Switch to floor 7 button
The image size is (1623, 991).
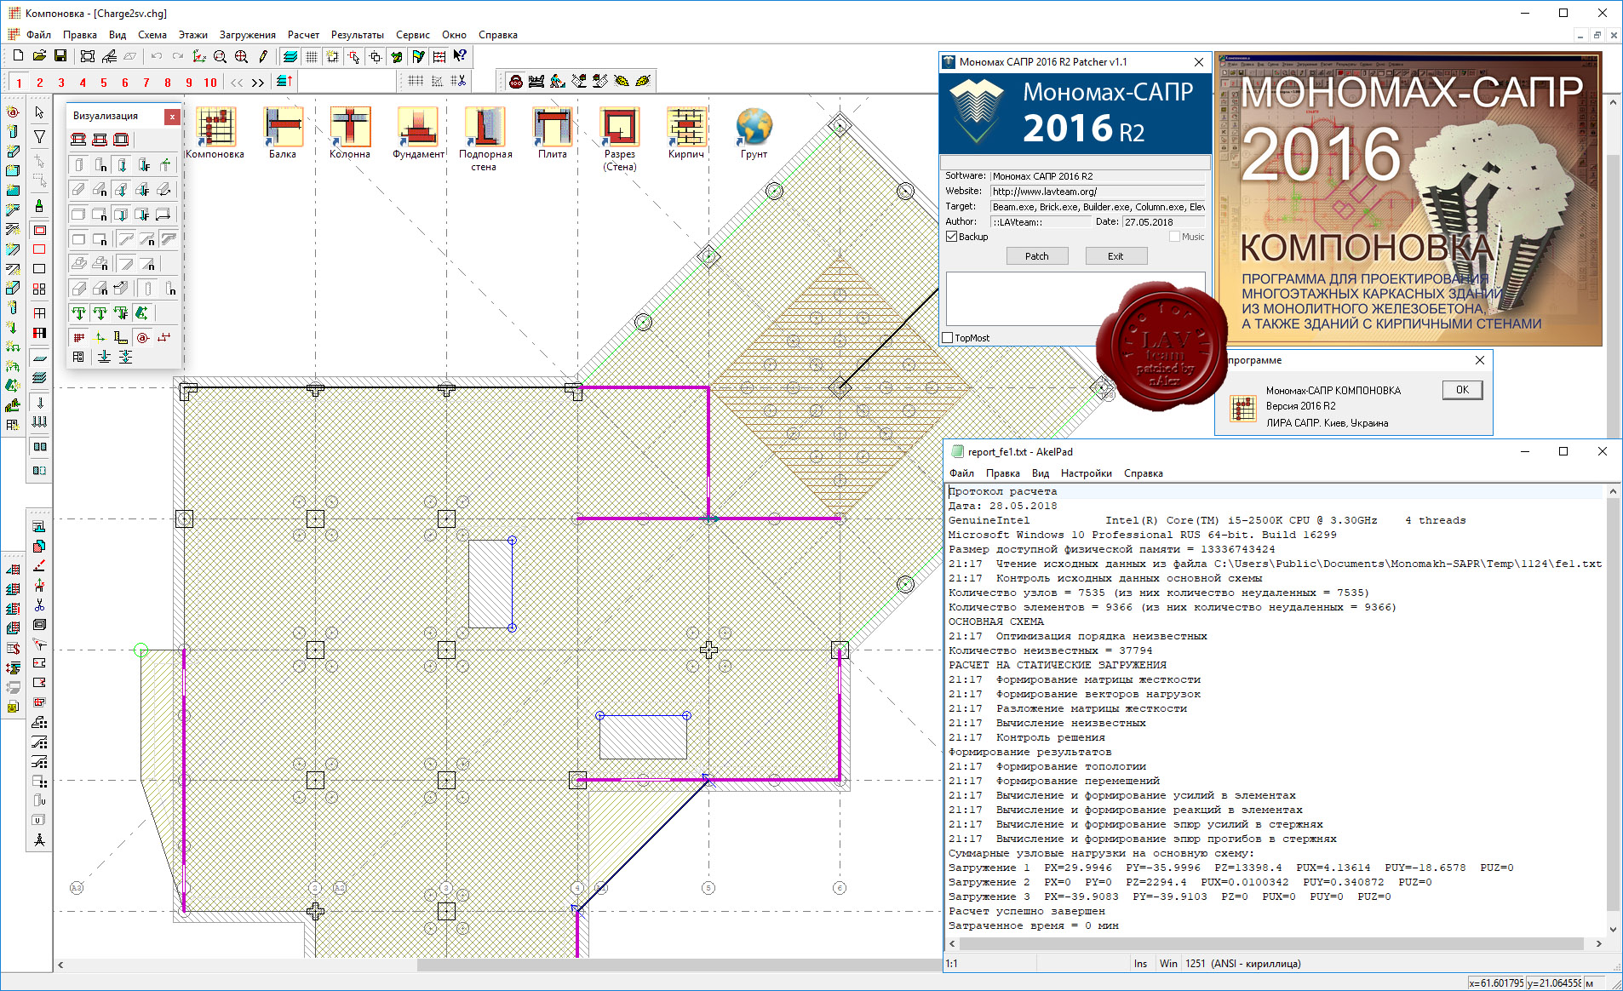pyautogui.click(x=146, y=83)
